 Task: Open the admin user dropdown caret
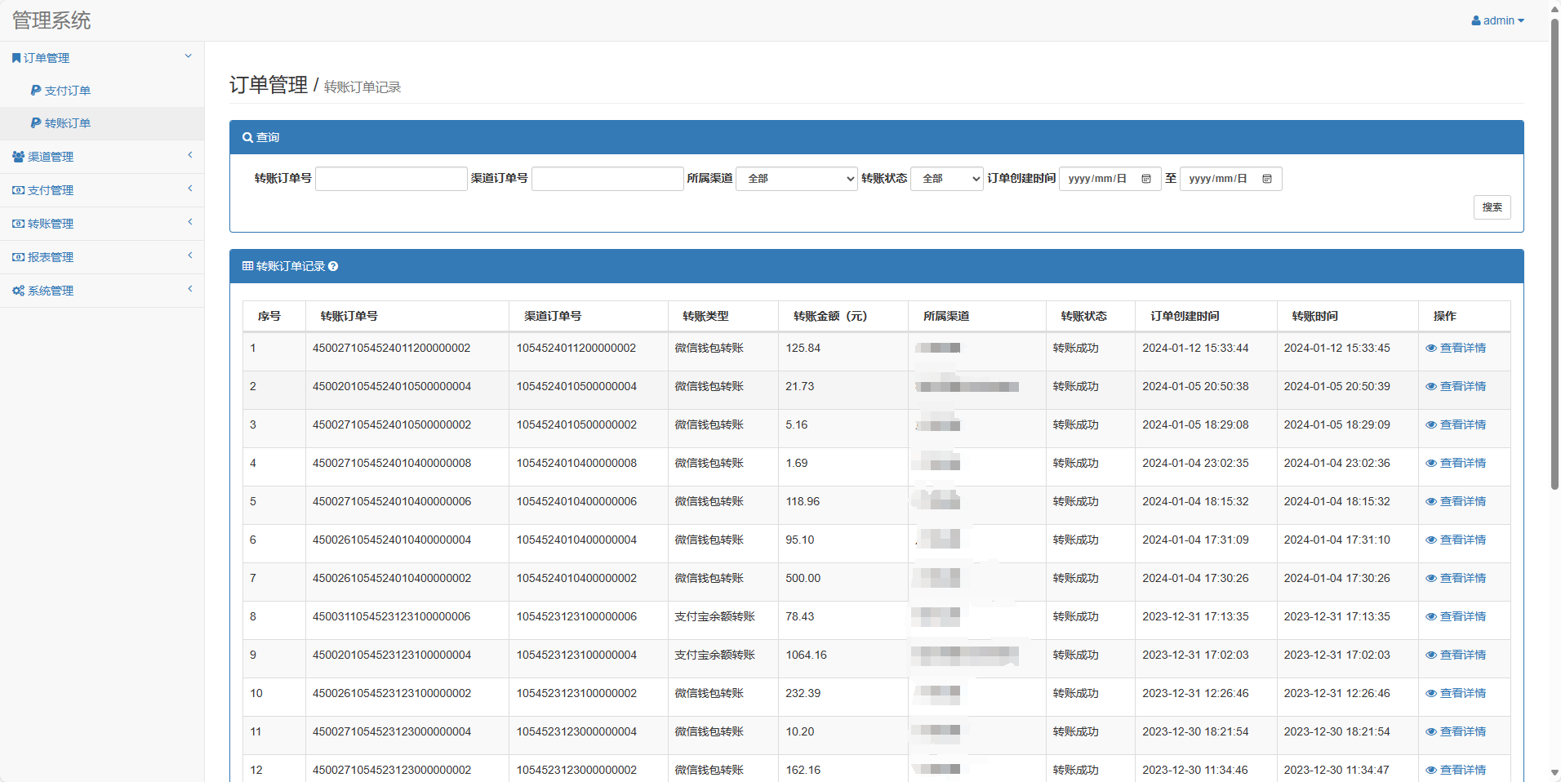pos(1521,21)
